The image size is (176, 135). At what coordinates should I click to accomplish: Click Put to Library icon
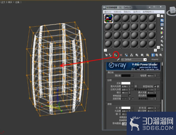(137, 55)
